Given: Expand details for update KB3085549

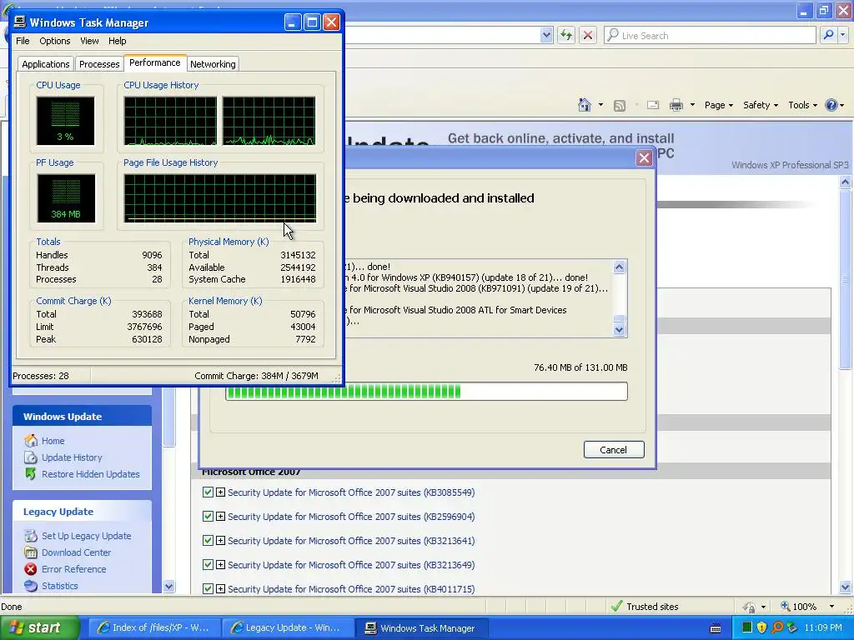Looking at the screenshot, I should (x=220, y=492).
